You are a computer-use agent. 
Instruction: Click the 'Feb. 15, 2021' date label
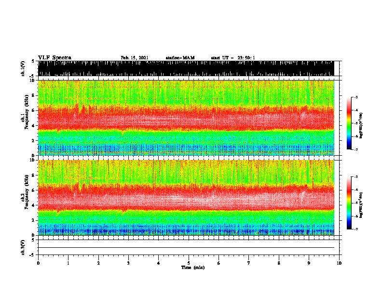[x=135, y=58]
